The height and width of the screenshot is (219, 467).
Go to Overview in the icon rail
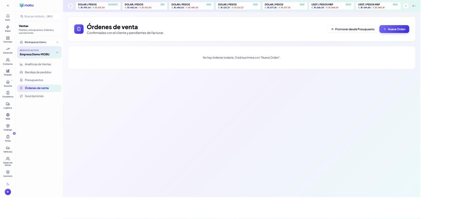(8, 39)
